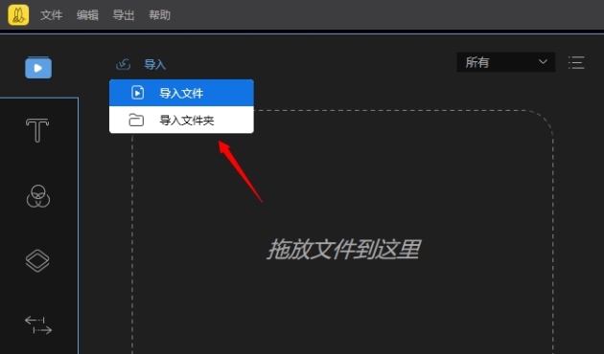604x354 pixels.
Task: Open the text tool in the sidebar
Action: tap(37, 130)
